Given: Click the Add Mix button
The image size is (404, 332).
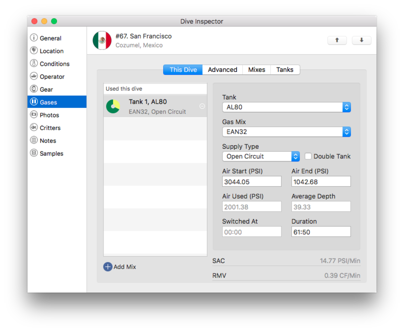Looking at the screenshot, I should [x=120, y=267].
